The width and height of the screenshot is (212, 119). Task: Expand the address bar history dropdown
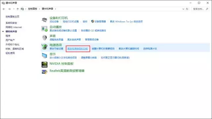(183, 9)
